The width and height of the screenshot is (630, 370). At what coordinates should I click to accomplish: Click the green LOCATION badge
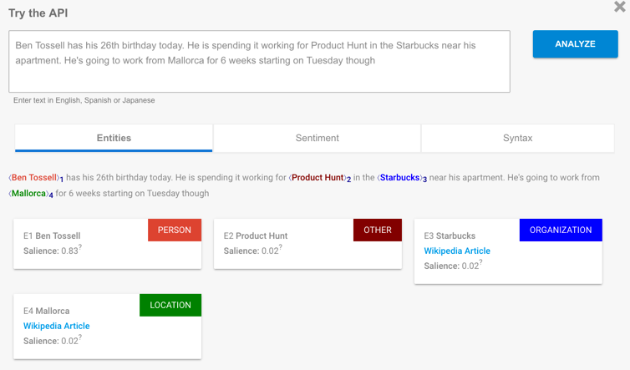(x=170, y=306)
